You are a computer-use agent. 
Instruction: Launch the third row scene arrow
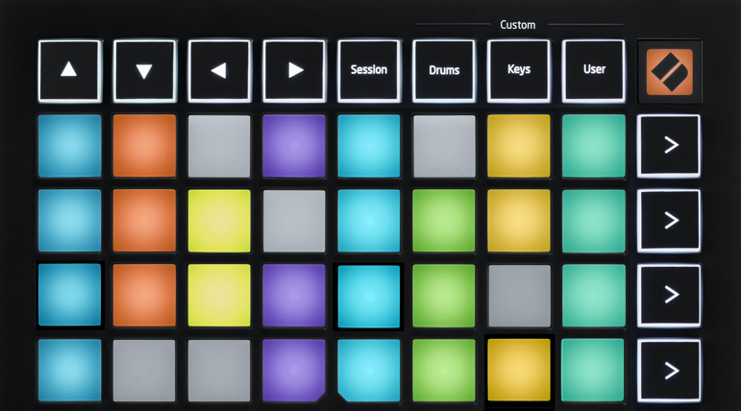click(x=669, y=296)
